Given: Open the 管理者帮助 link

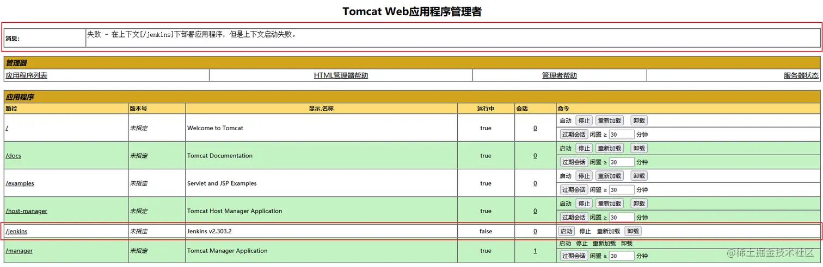Looking at the screenshot, I should 560,75.
